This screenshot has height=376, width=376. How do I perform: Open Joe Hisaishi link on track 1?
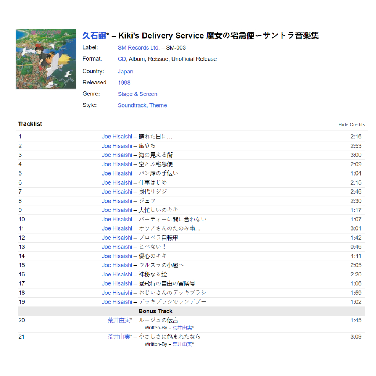point(117,137)
